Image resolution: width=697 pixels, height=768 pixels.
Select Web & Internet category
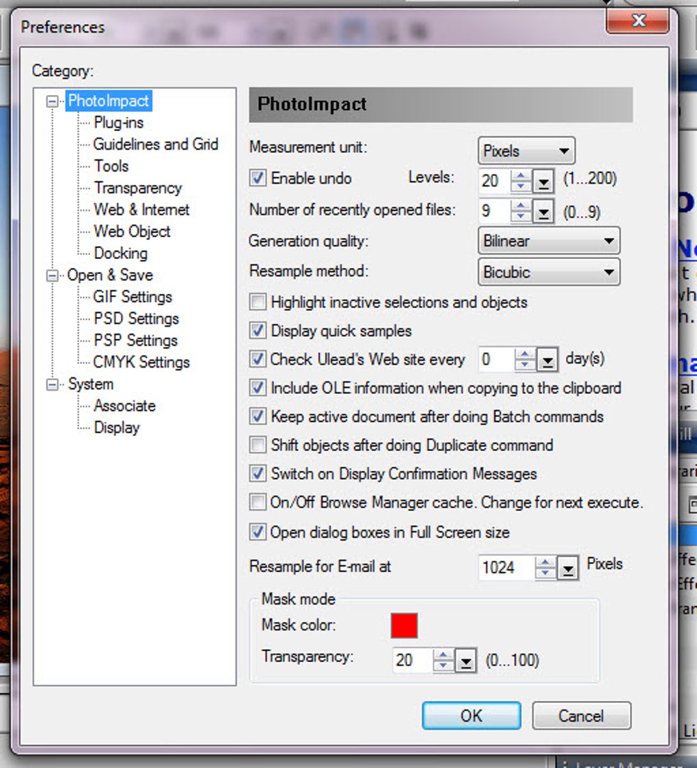tap(141, 210)
